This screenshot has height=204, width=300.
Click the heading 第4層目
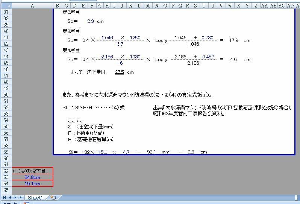(71, 50)
